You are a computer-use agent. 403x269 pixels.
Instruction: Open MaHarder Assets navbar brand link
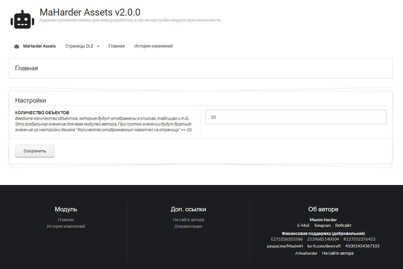39,46
